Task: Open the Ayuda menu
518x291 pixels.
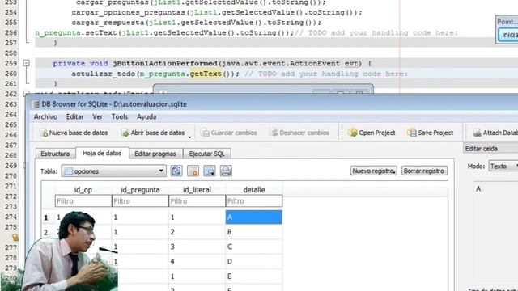Action: [146, 116]
